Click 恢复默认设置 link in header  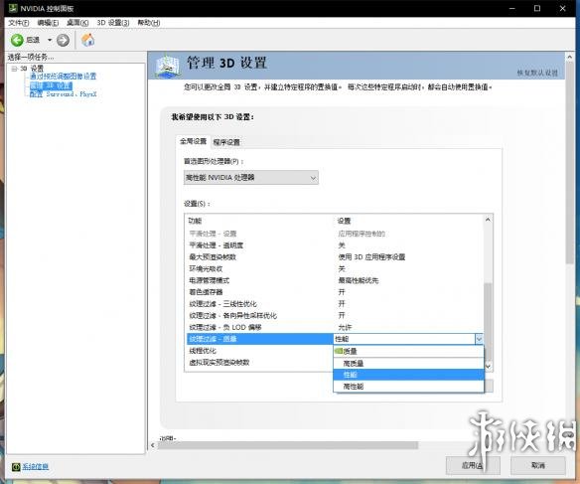click(x=537, y=73)
